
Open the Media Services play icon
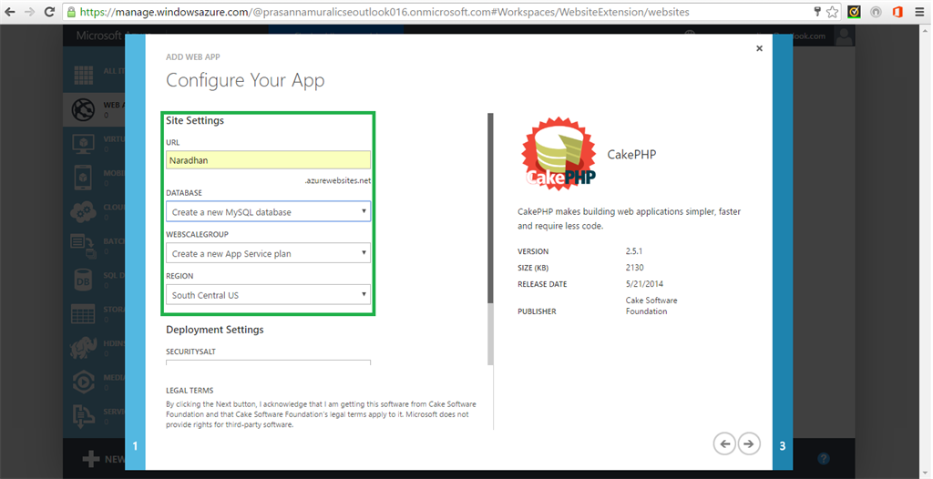[83, 382]
